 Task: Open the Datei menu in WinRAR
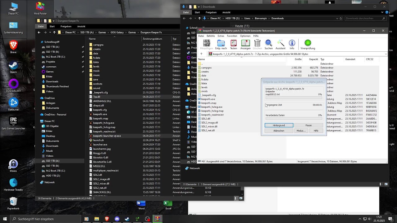(x=201, y=36)
